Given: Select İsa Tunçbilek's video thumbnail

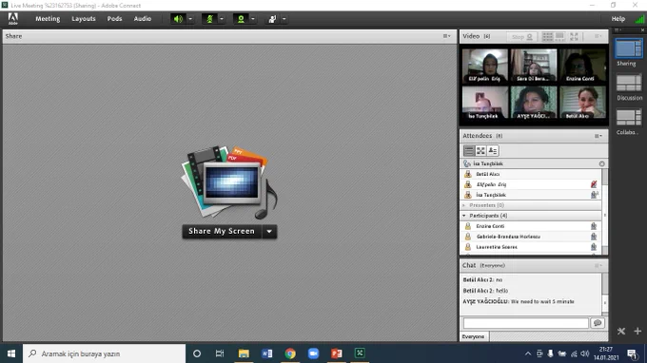Looking at the screenshot, I should point(485,103).
